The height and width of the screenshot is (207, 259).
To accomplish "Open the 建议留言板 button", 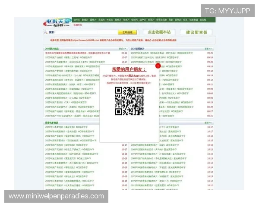I will click(x=196, y=32).
